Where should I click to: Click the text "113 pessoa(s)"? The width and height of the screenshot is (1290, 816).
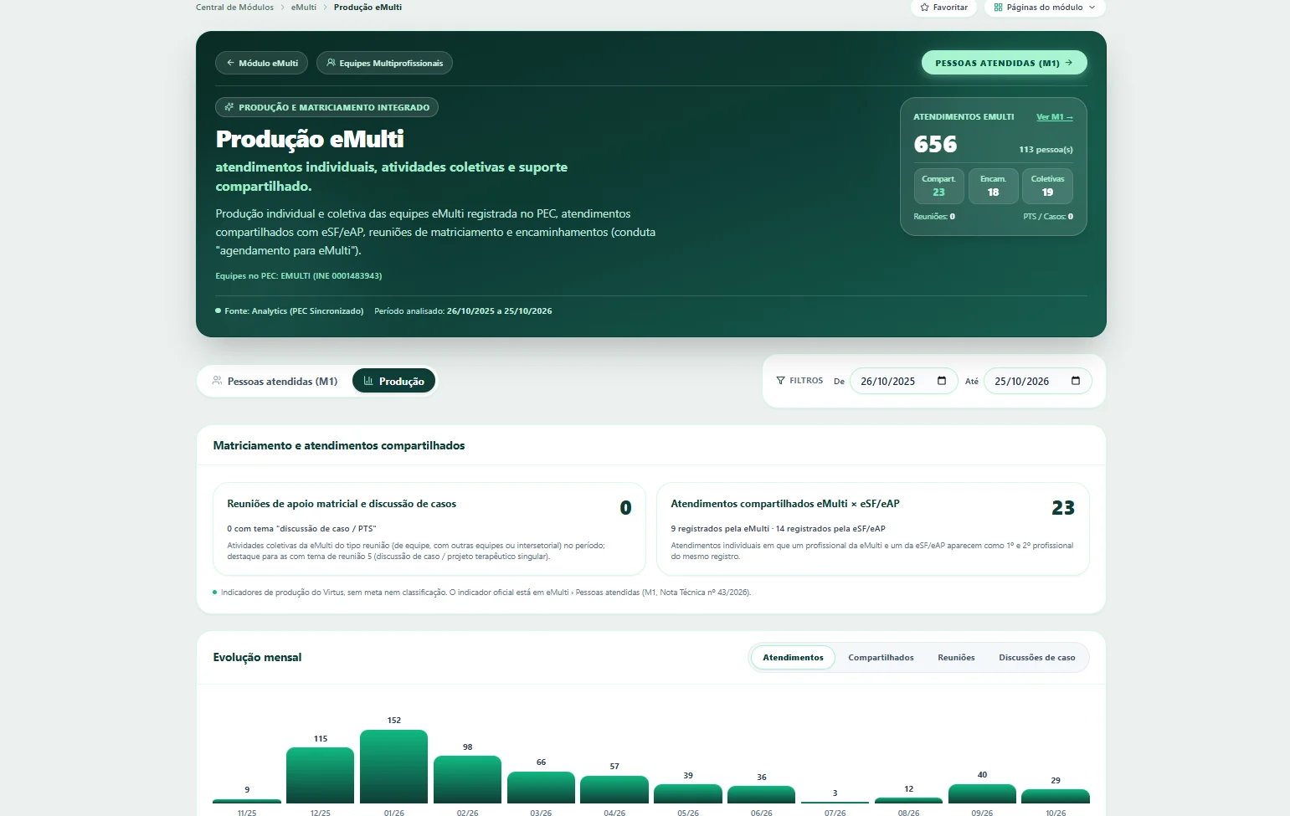pyautogui.click(x=1046, y=150)
